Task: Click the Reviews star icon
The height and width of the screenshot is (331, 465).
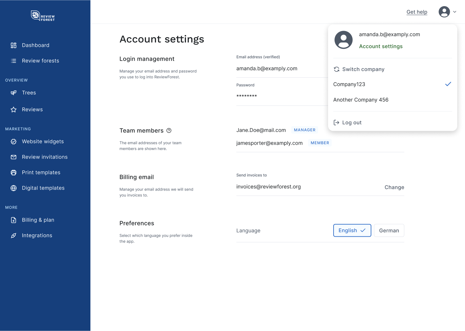Action: 14,110
